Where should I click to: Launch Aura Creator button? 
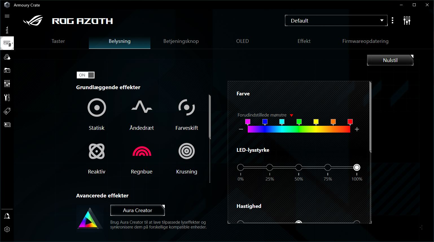point(137,210)
